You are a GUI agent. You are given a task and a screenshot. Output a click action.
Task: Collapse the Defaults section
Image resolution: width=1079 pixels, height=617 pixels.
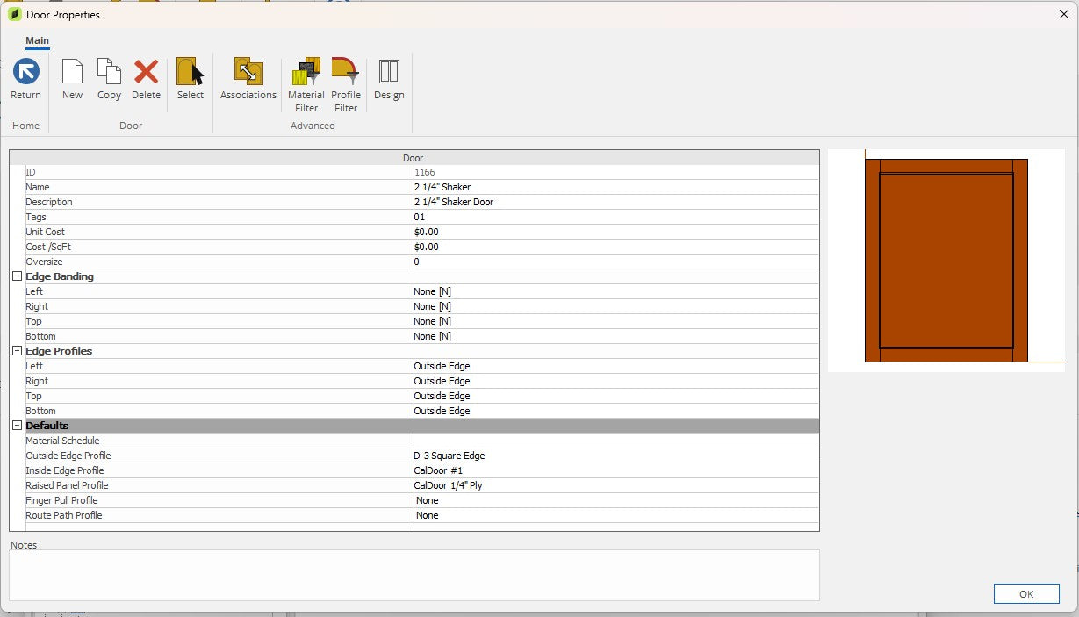coord(17,426)
